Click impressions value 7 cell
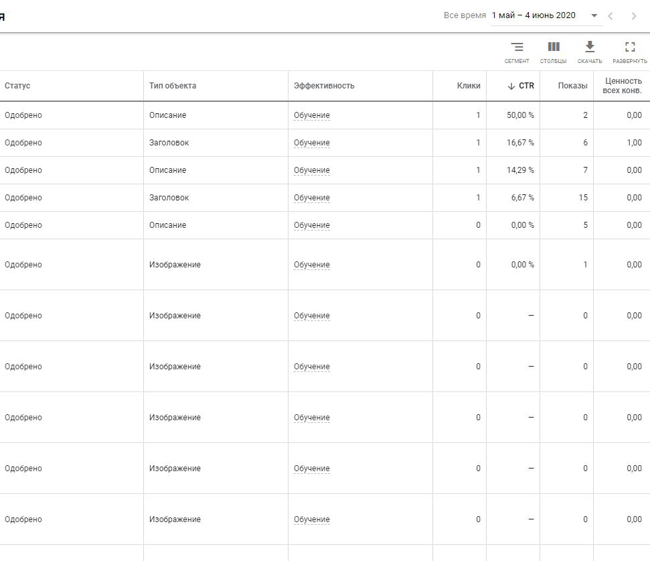Viewport: 650px width, 561px height. pos(585,170)
